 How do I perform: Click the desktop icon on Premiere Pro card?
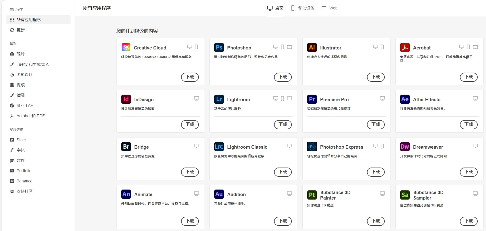coord(382,98)
